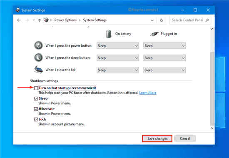The height and width of the screenshot is (158, 229).
Task: Focus the Search Control Panel field
Action: tap(190, 20)
